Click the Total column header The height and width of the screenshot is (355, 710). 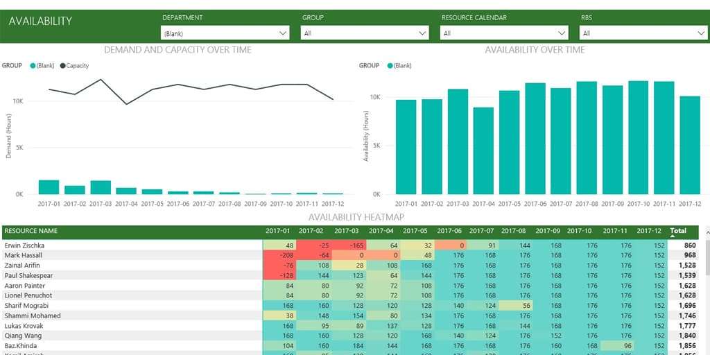[x=677, y=230]
